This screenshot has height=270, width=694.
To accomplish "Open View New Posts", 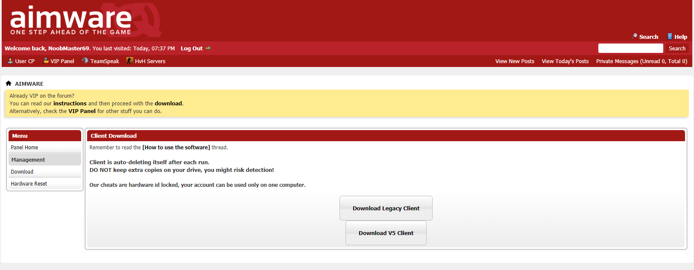I will 515,61.
